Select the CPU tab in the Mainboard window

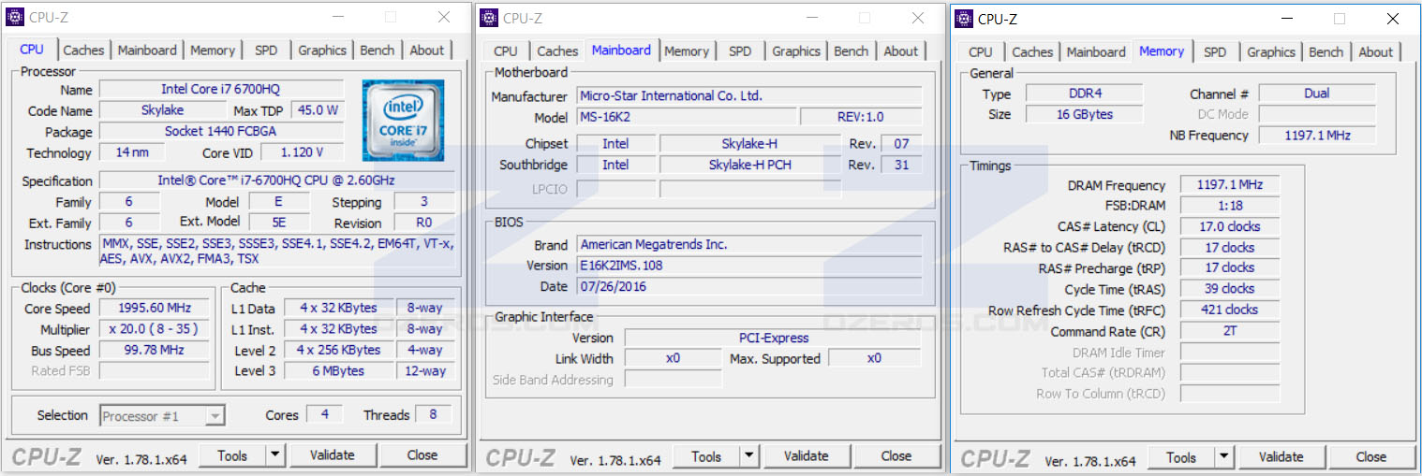505,51
